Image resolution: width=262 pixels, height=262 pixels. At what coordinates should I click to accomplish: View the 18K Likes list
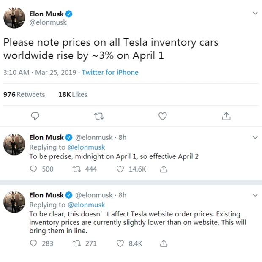tap(72, 94)
